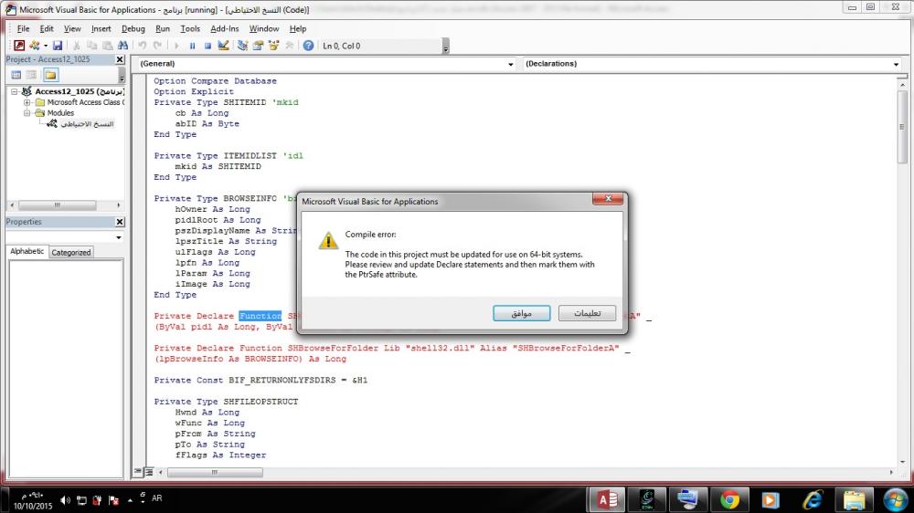
Task: Click the Undo arrow icon
Action: click(x=142, y=46)
